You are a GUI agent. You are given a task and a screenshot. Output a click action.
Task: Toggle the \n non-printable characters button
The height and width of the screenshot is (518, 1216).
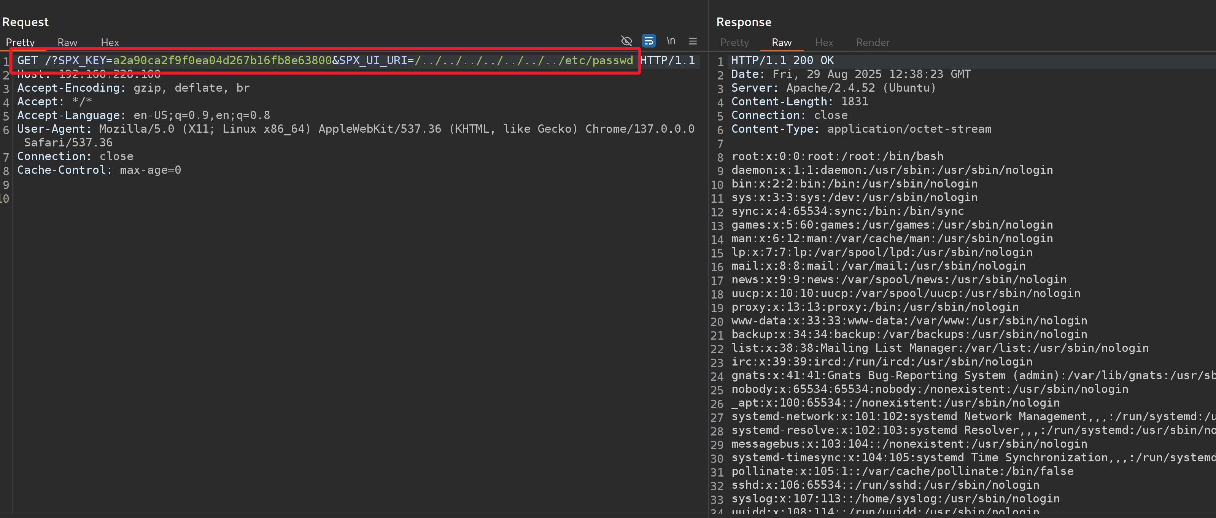pos(671,41)
